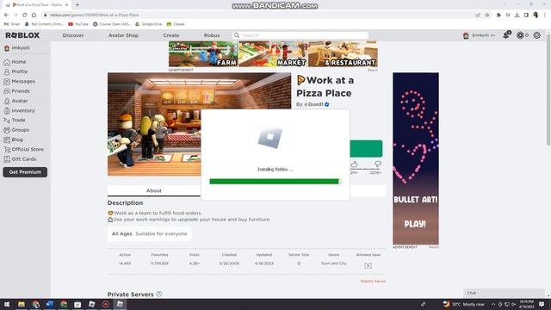Click the All Ages rating label
The width and height of the screenshot is (551, 310).
(x=122, y=233)
